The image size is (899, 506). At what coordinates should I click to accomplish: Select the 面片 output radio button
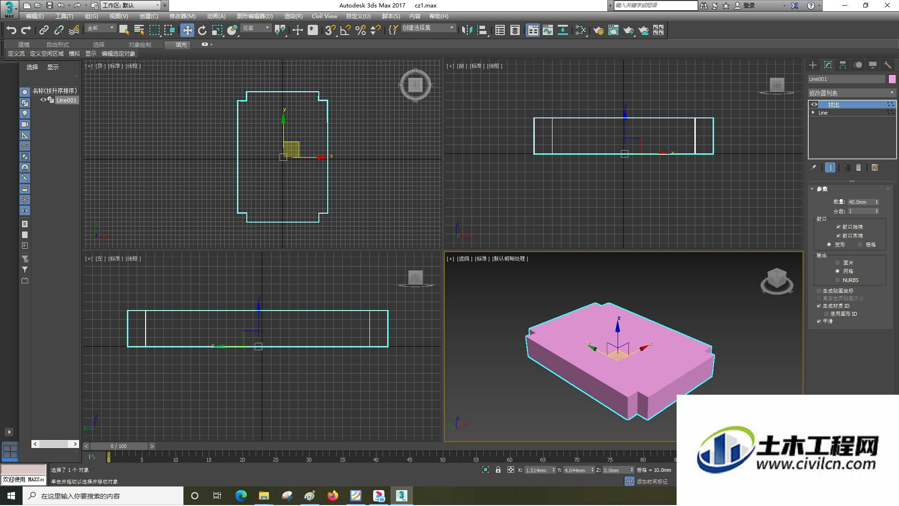[837, 263]
